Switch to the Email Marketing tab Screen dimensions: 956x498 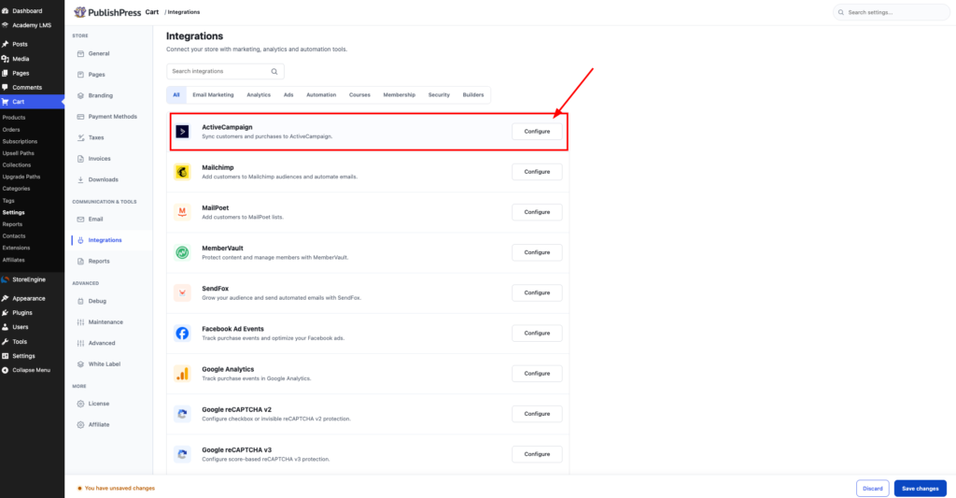coord(213,94)
